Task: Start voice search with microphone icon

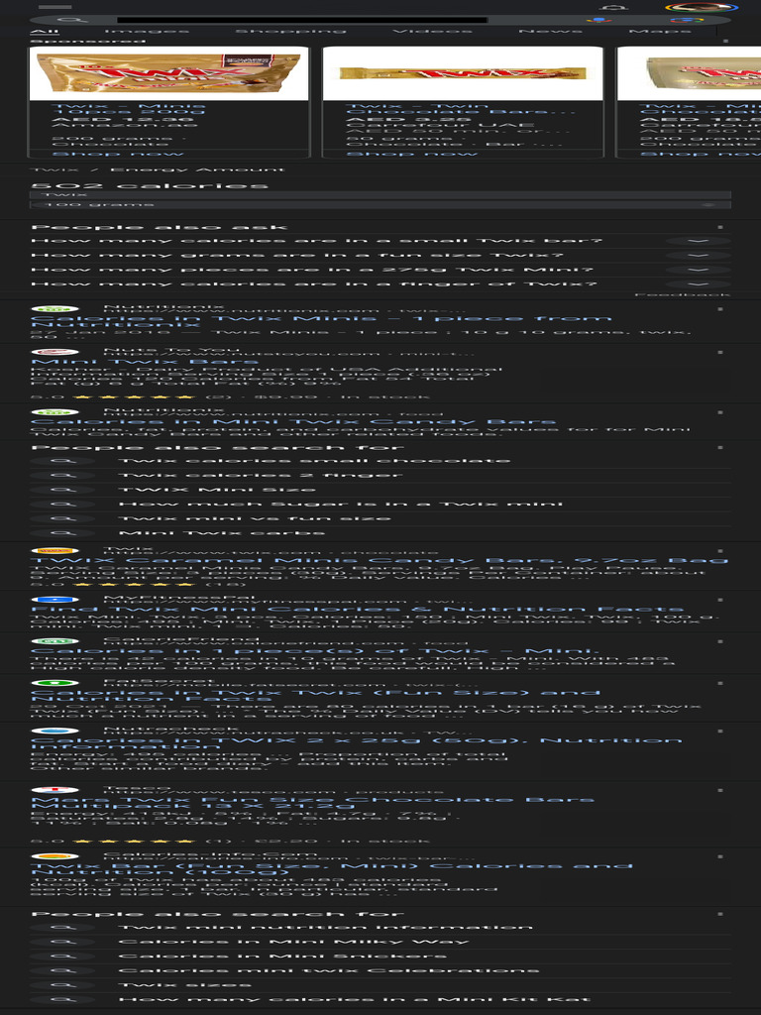Action: click(x=599, y=20)
